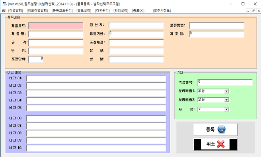The width and height of the screenshot is (261, 157).
Task: Click the 품목내용 group title
Action: [14, 17]
